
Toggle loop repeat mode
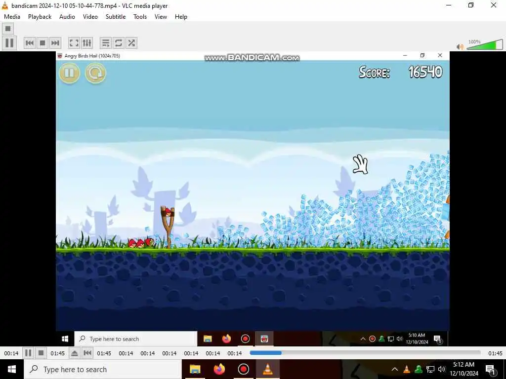pos(119,43)
